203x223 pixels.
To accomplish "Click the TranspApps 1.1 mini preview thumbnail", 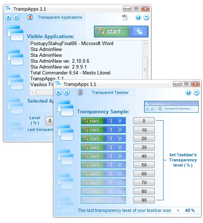I will [x=171, y=107].
